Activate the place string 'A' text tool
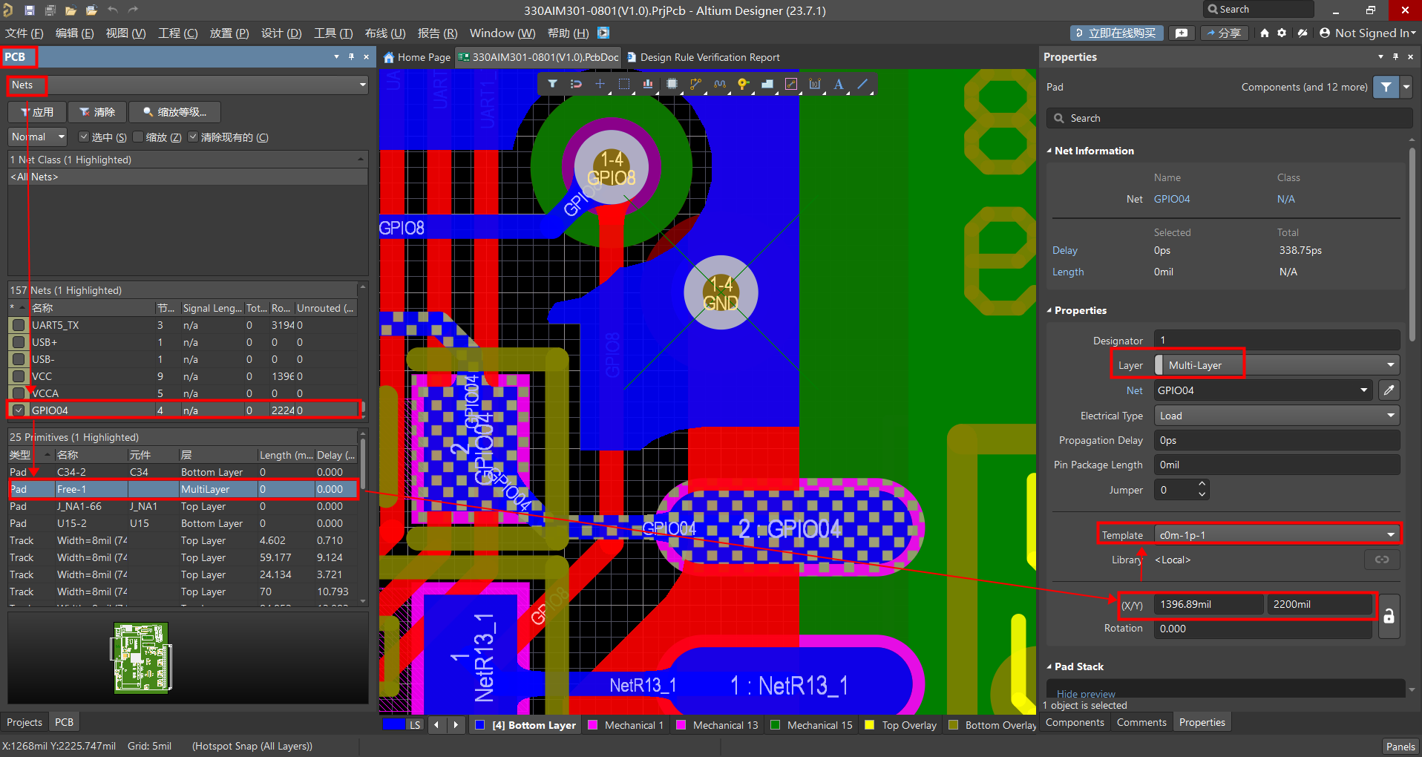Image resolution: width=1422 pixels, height=757 pixels. pyautogui.click(x=838, y=85)
